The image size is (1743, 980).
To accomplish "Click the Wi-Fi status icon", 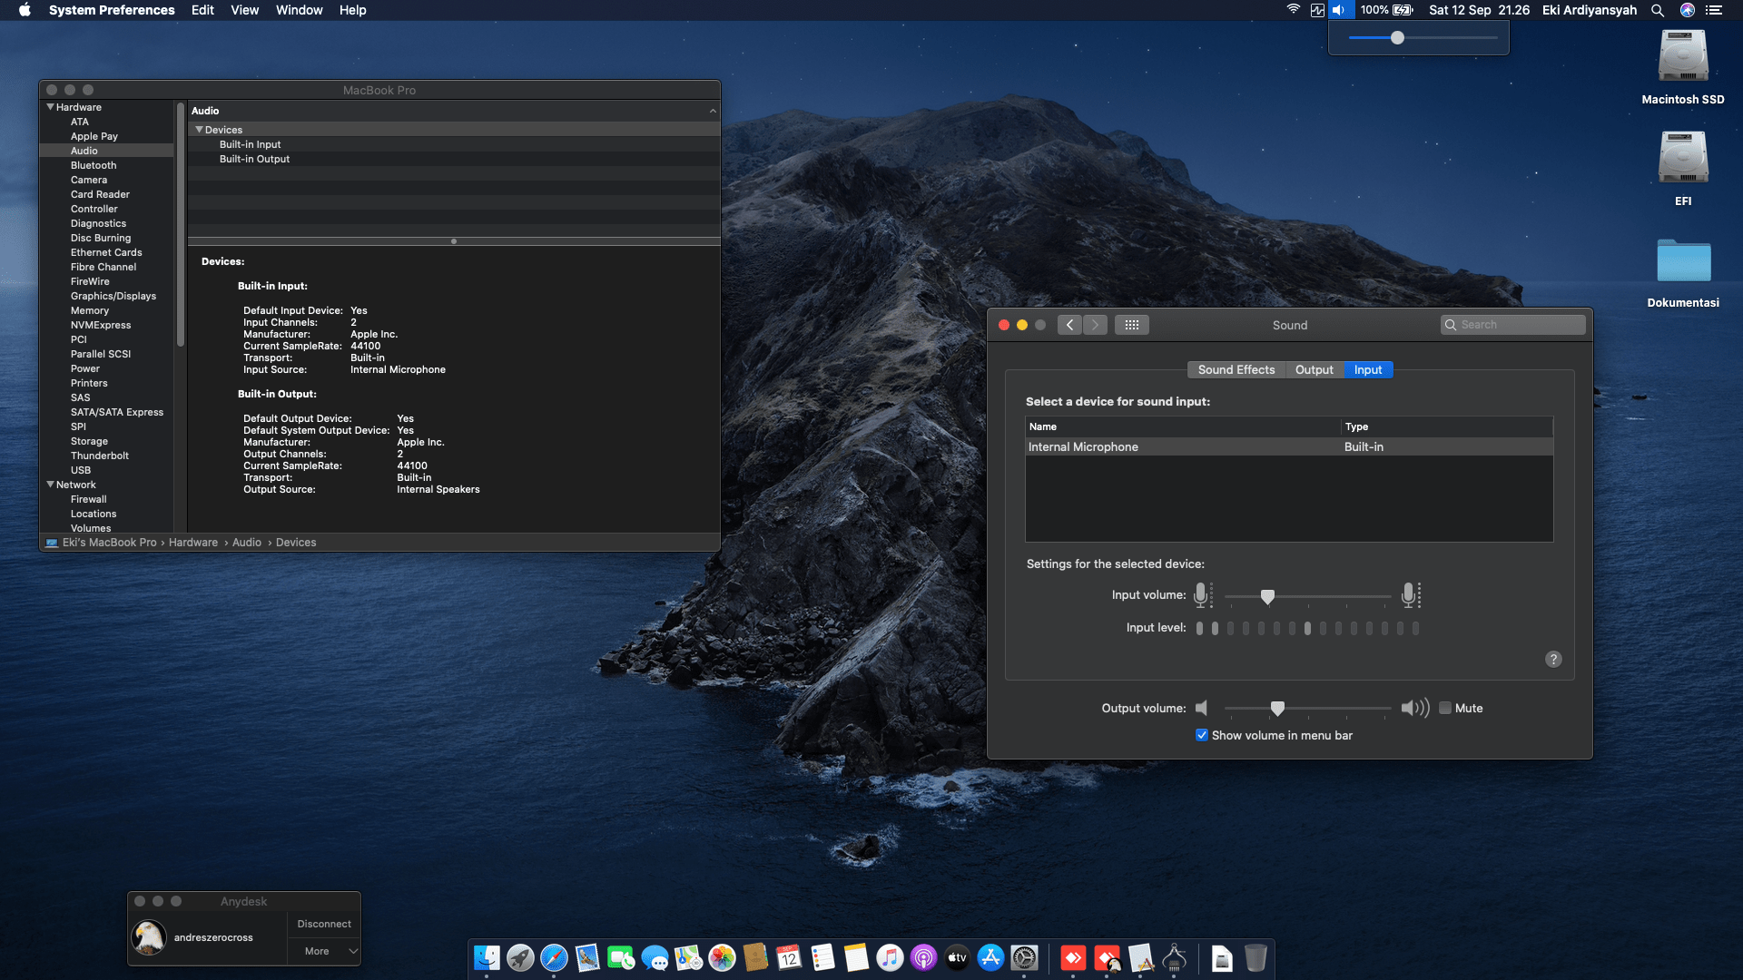I will click(x=1293, y=10).
